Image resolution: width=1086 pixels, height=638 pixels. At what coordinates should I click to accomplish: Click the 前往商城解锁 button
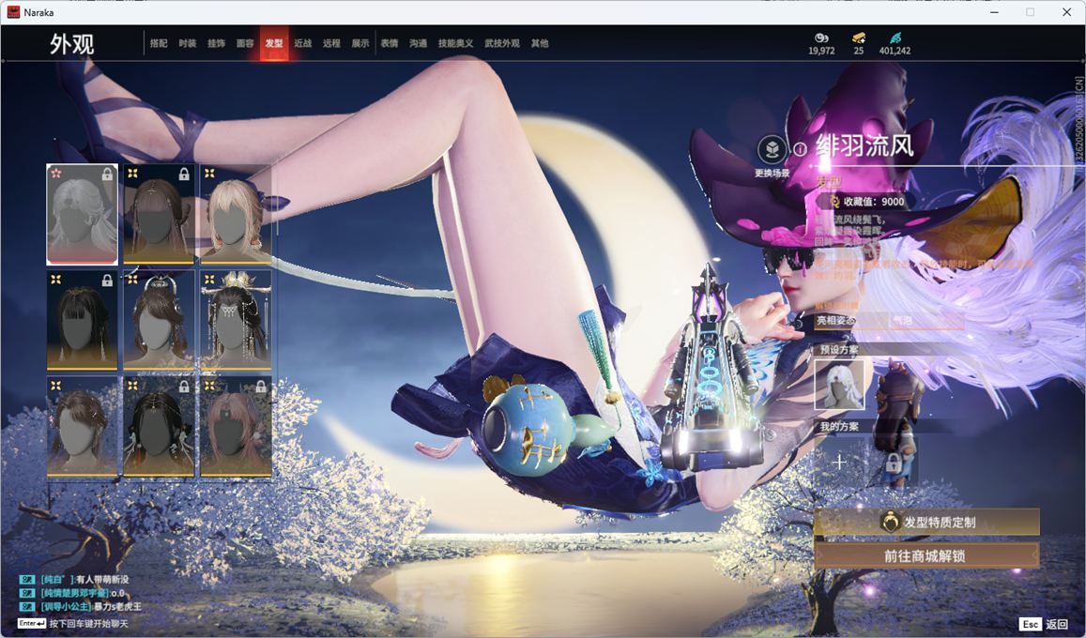926,555
